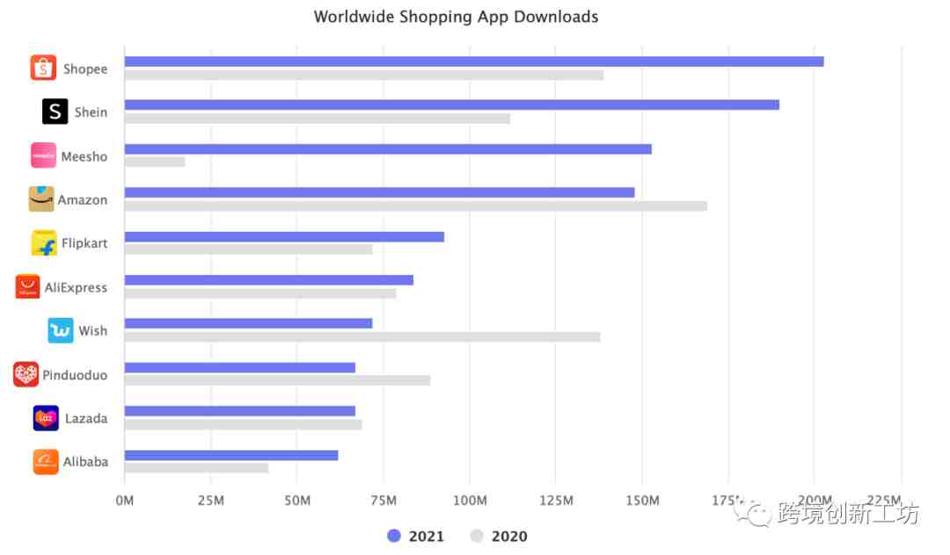Click the Alibaba app icon

(x=46, y=461)
